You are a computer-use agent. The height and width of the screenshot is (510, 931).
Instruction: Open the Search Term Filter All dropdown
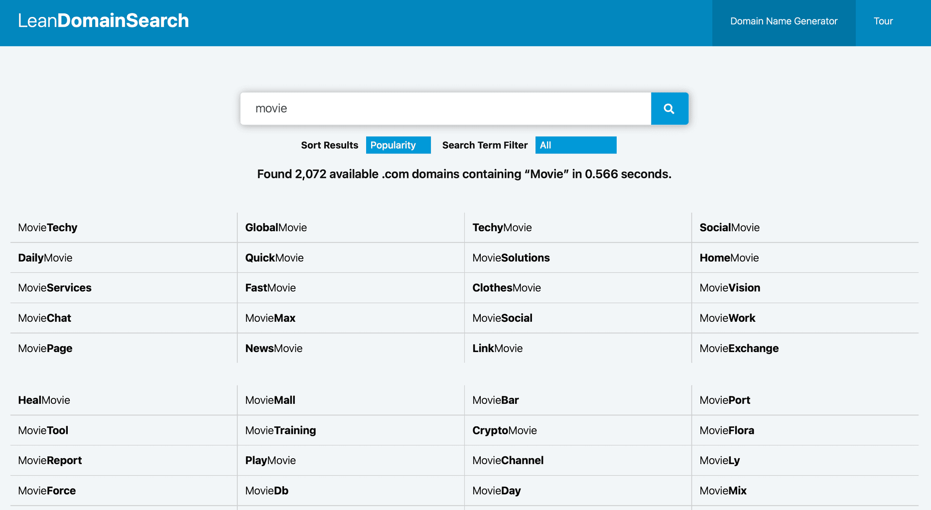(576, 145)
